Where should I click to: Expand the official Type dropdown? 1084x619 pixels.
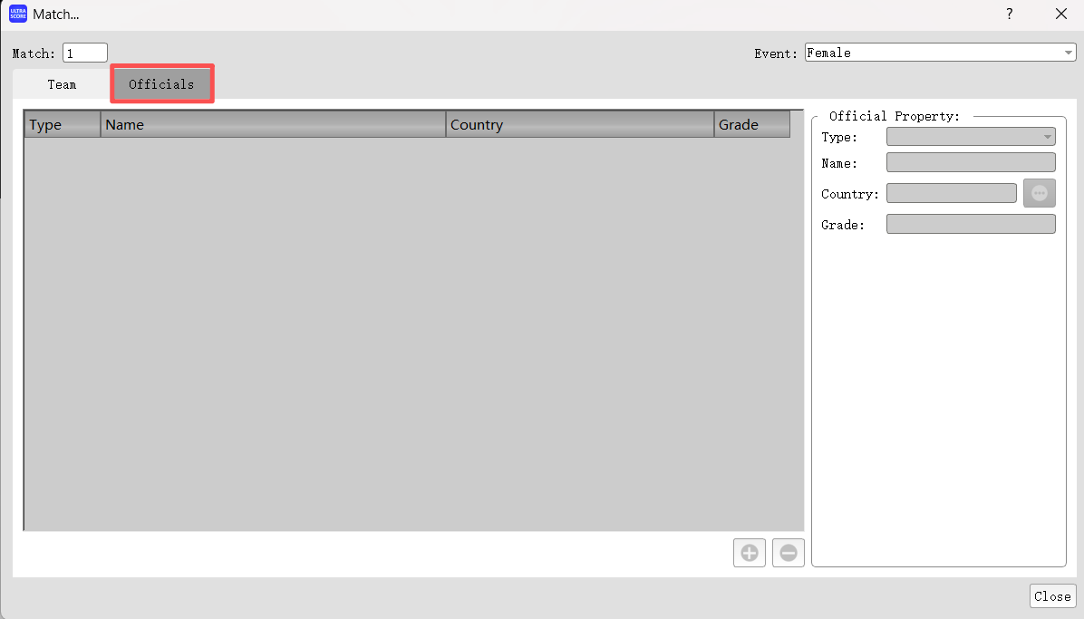[x=971, y=138]
